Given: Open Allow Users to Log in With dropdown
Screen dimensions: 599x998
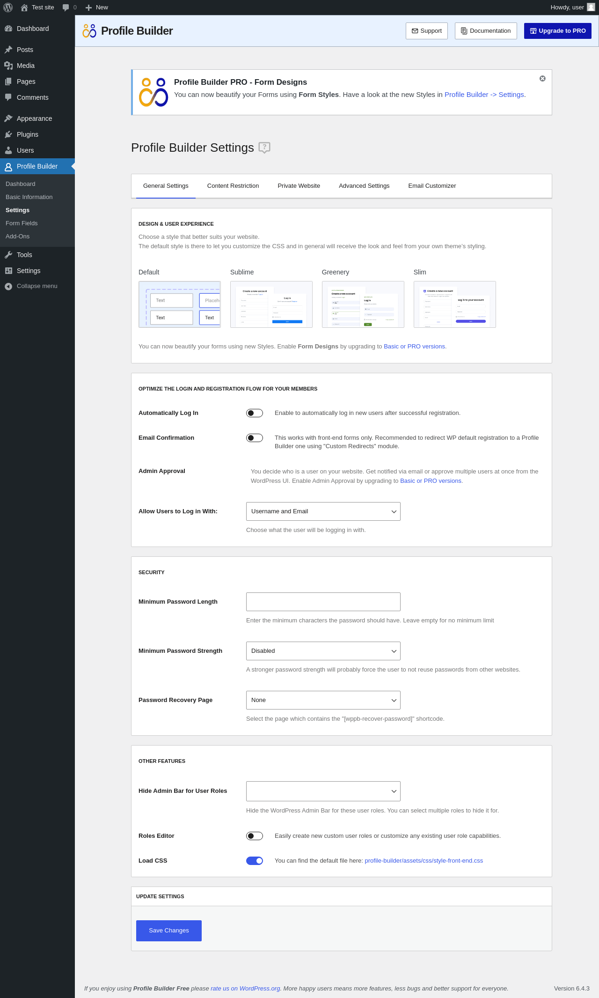Looking at the screenshot, I should [323, 511].
